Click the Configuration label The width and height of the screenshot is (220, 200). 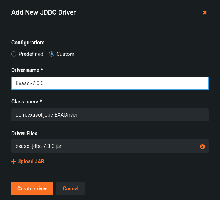(28, 43)
